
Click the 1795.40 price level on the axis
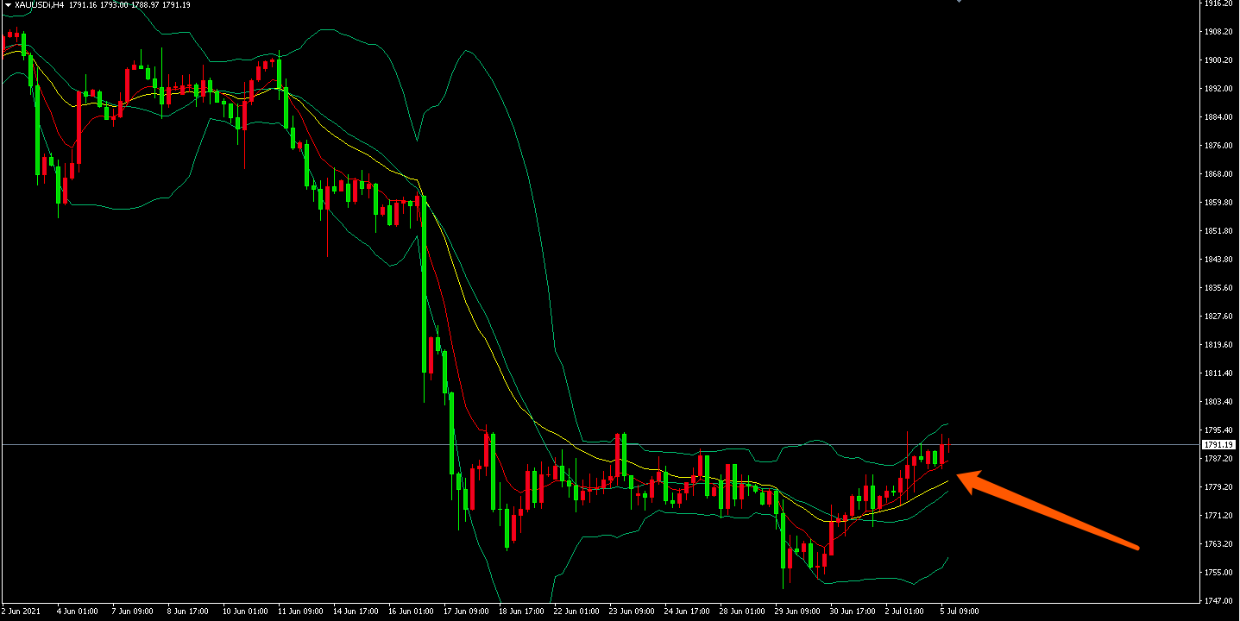tap(1219, 430)
